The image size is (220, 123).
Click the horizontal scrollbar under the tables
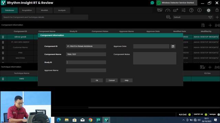tap(70, 108)
